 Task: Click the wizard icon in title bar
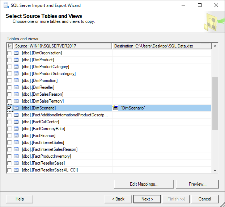(5, 5)
